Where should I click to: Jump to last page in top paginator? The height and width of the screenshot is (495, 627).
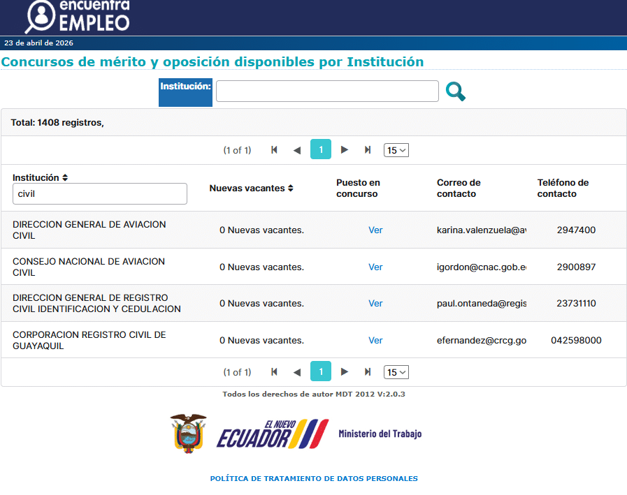(368, 150)
